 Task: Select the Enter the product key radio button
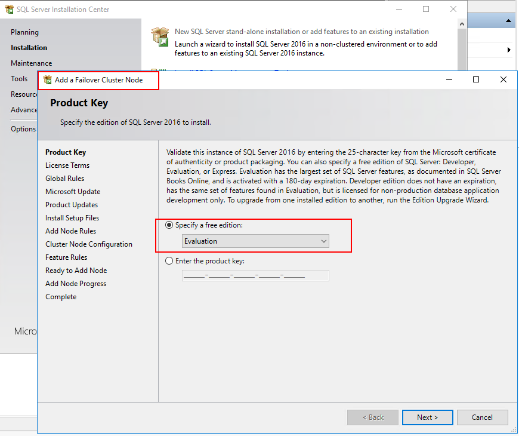coord(169,261)
